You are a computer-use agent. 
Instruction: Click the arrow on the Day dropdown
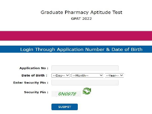[x=68, y=75]
